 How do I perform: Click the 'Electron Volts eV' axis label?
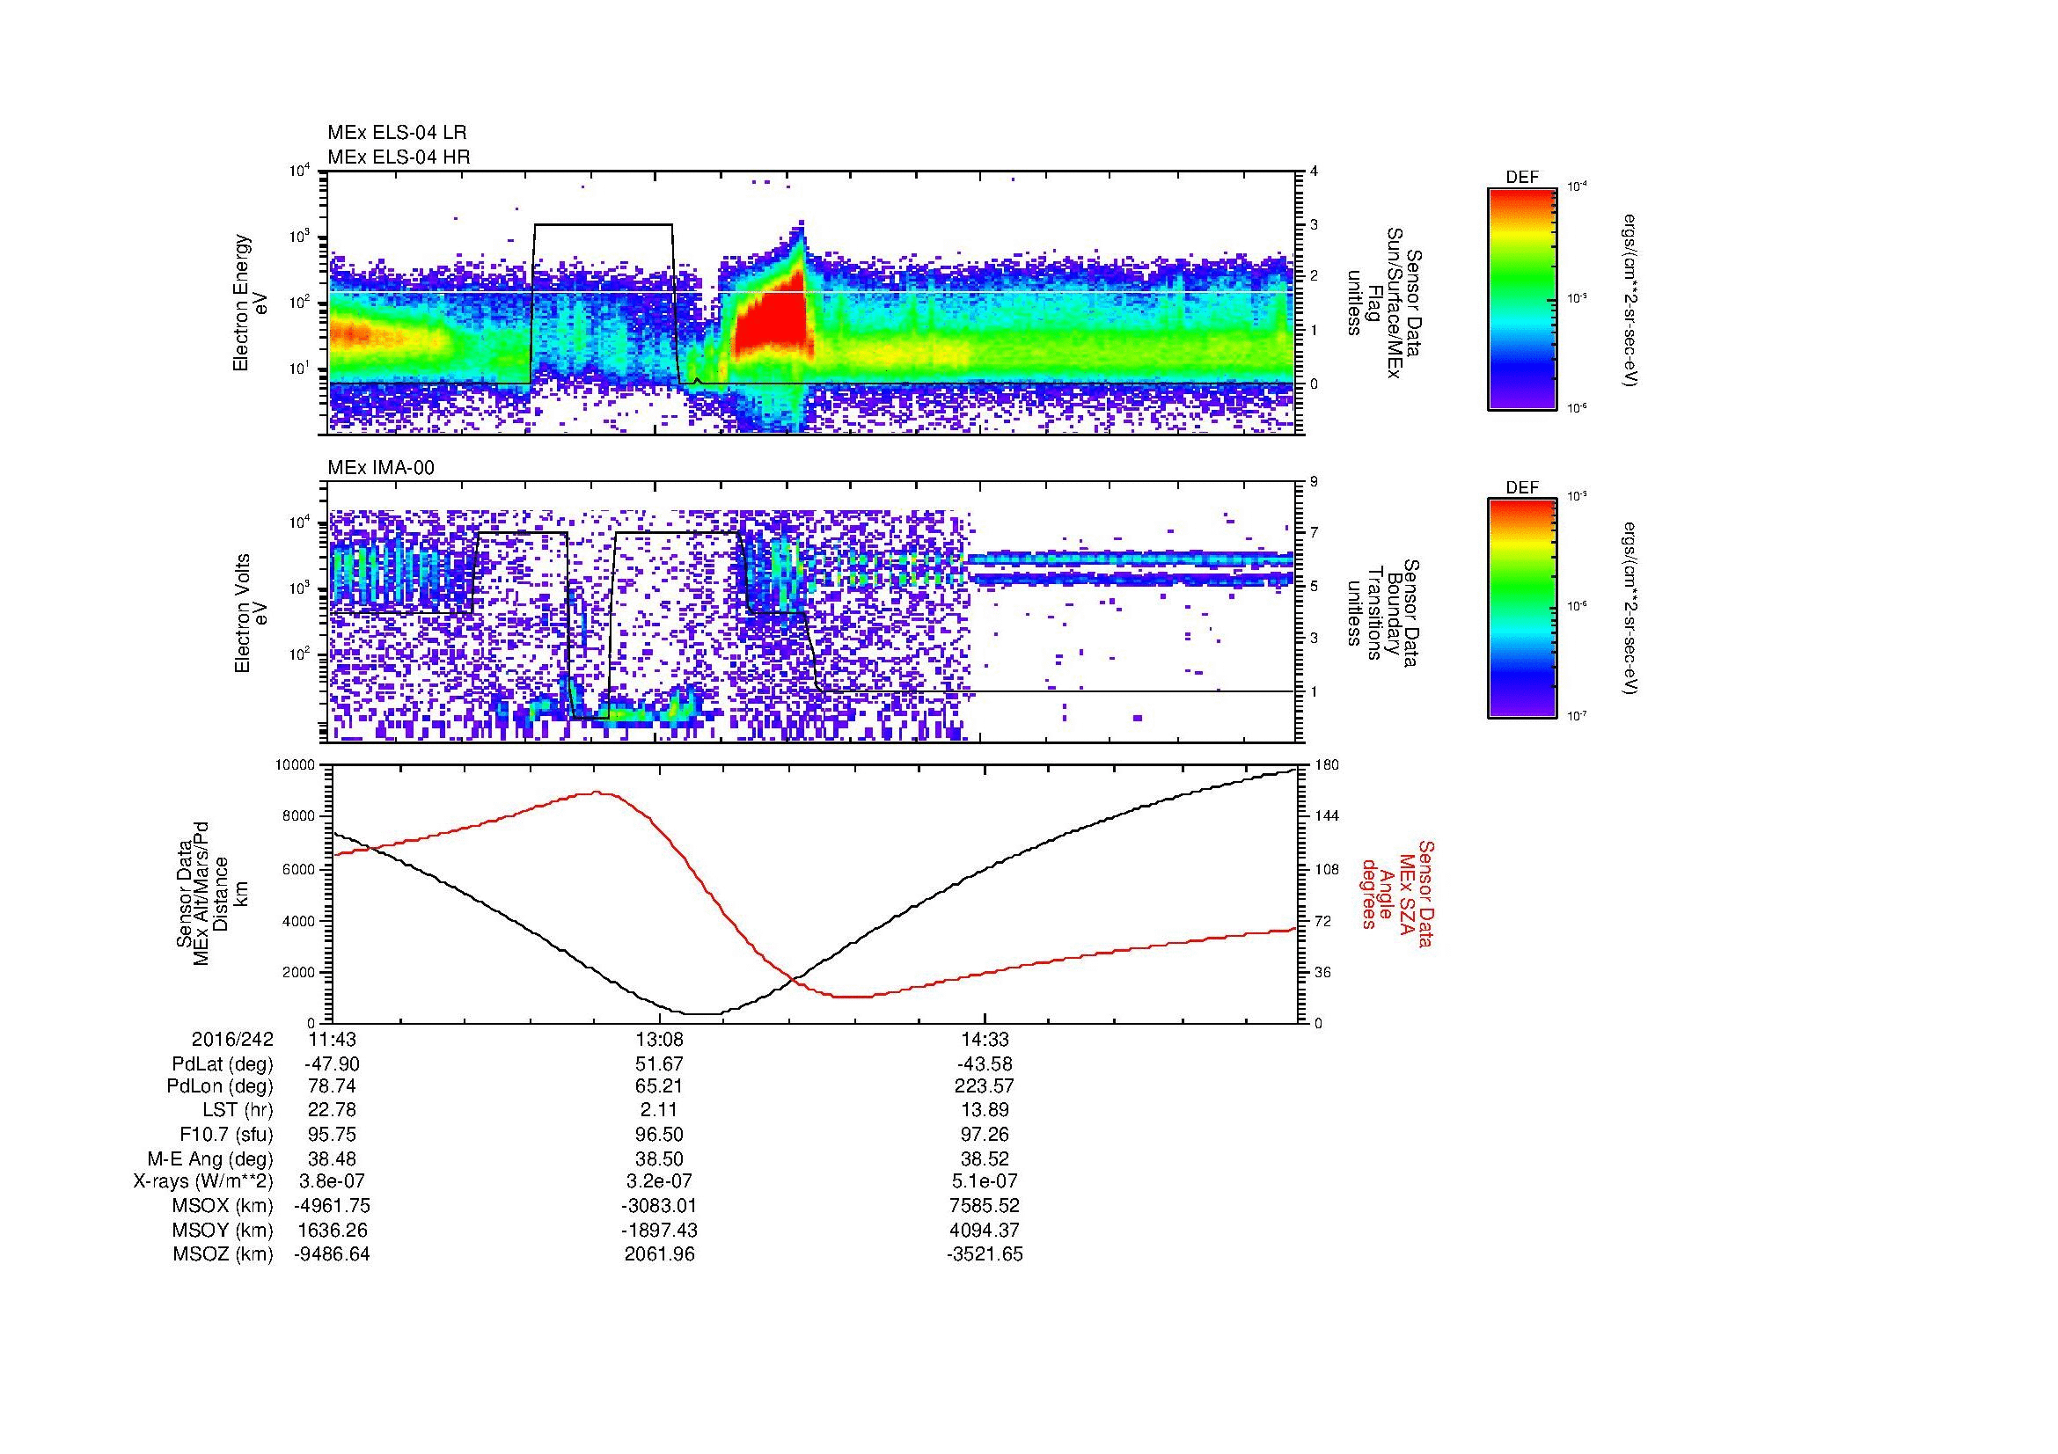[x=251, y=613]
